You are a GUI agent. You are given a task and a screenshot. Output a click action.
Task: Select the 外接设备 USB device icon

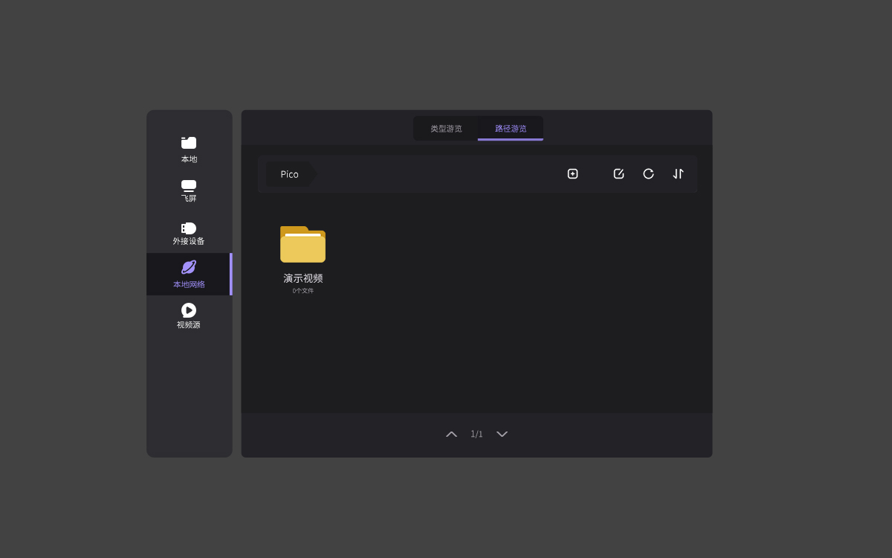coord(189,228)
